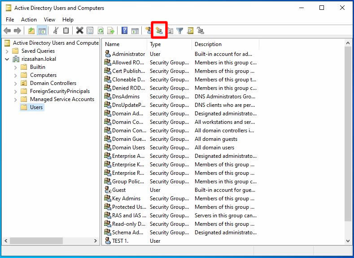
Task: Click the Cut scissors toolbar icon
Action: (56, 30)
